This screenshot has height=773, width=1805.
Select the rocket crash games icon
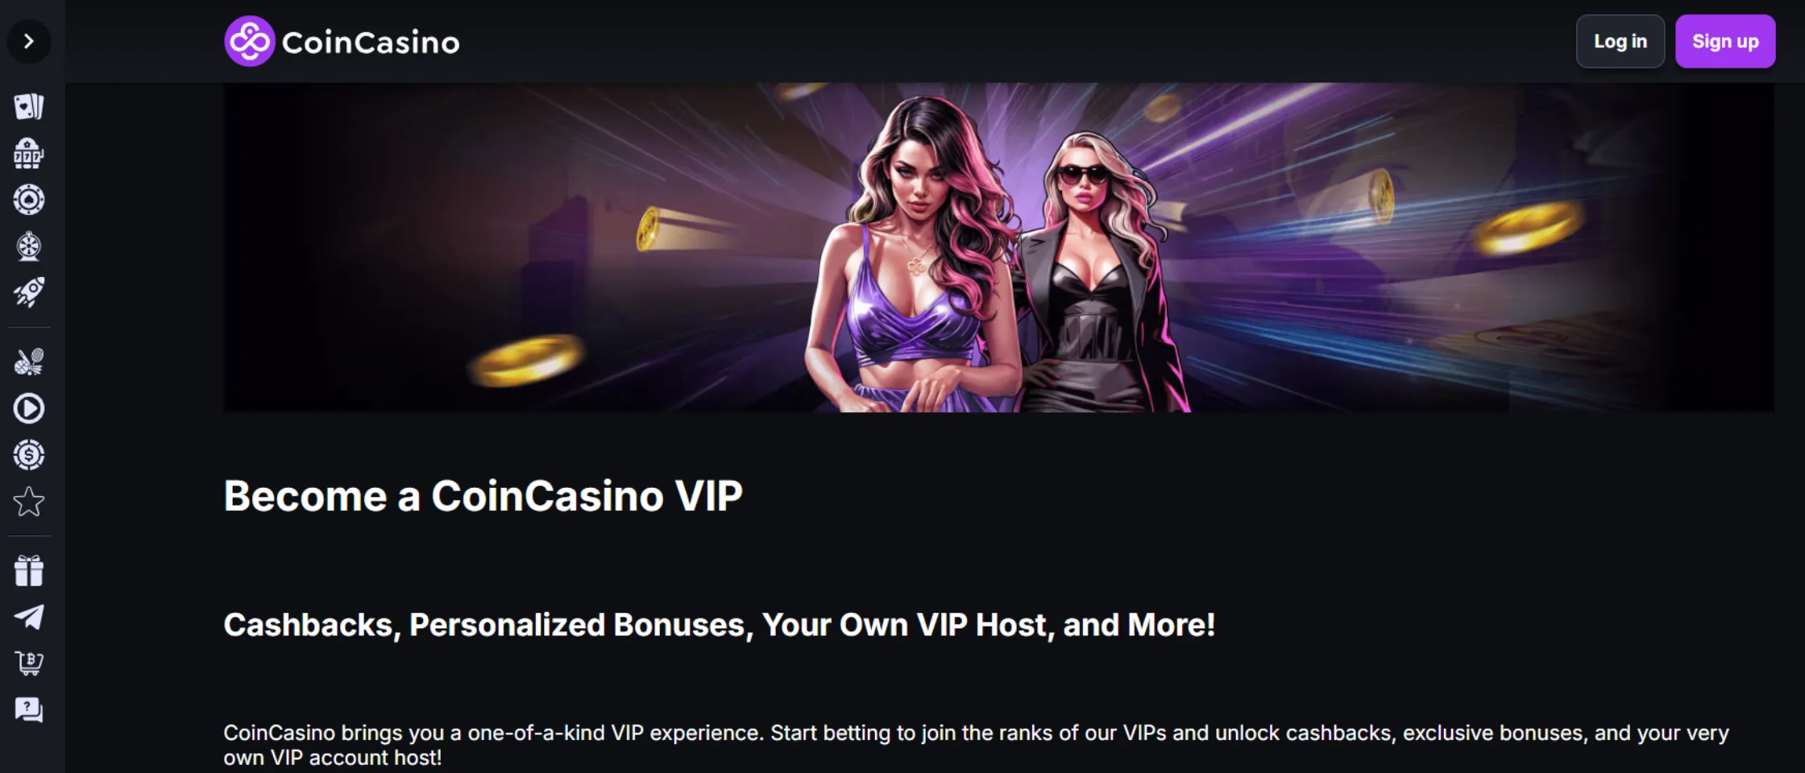29,292
